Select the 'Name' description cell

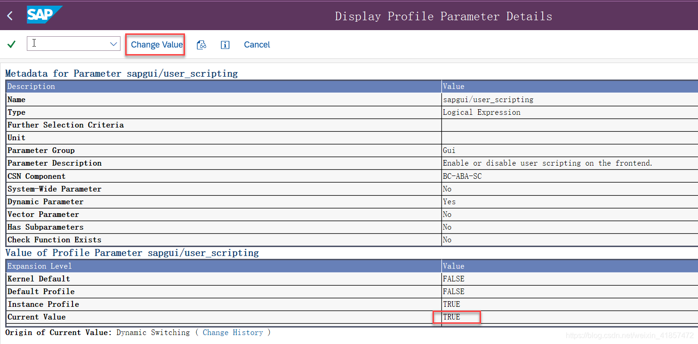click(224, 100)
